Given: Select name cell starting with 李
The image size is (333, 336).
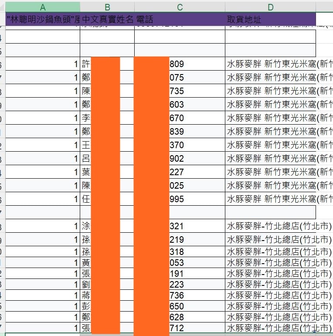Looking at the screenshot, I should pos(107,118).
